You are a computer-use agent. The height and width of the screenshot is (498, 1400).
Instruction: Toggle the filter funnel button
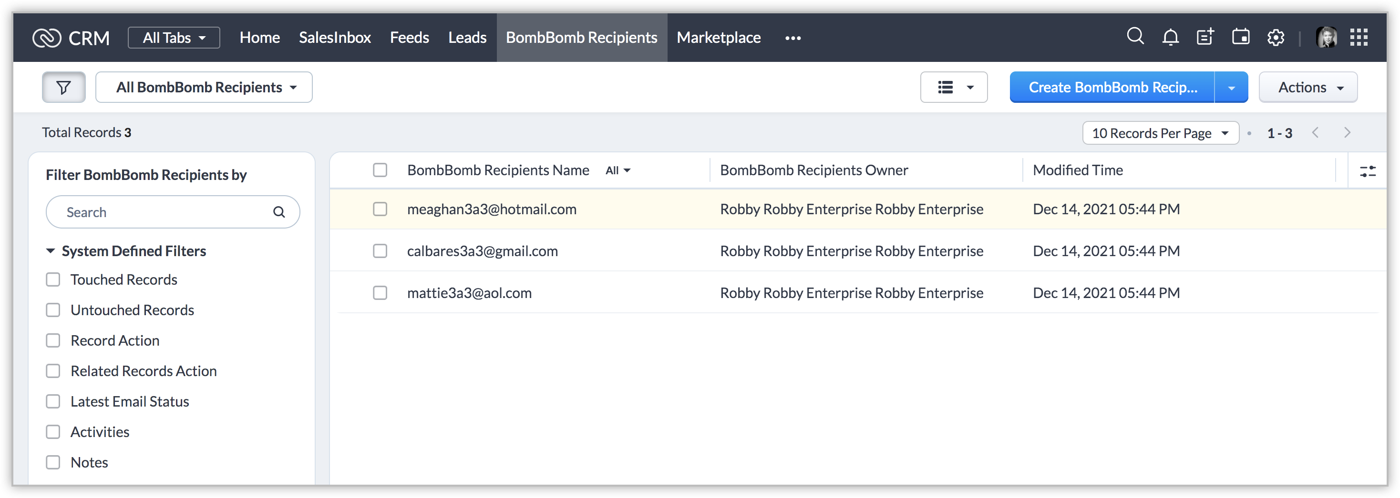point(63,87)
